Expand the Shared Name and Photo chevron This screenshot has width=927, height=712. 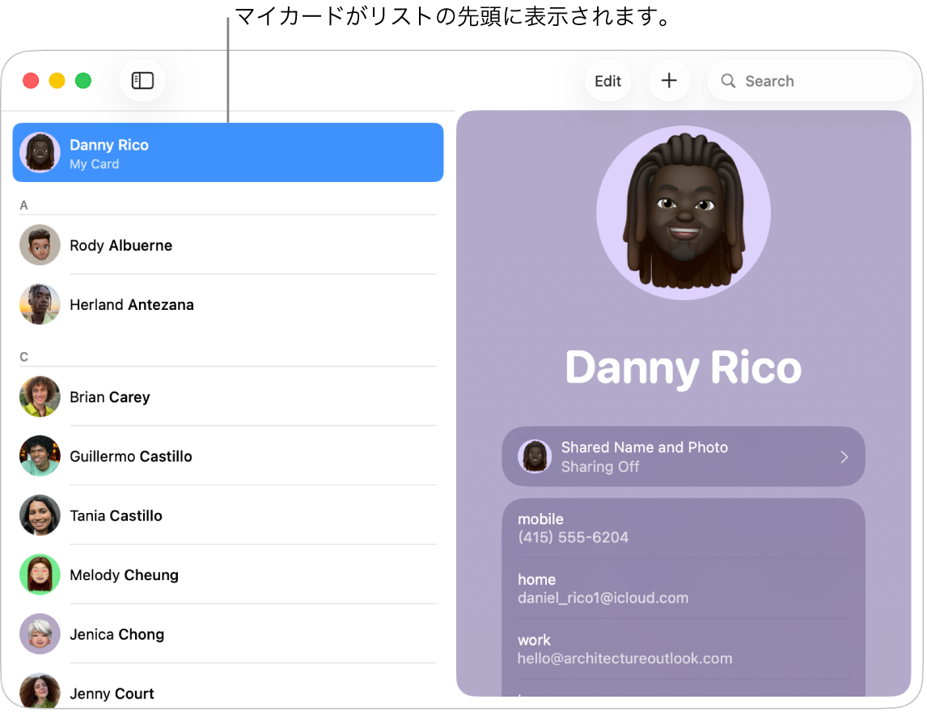pos(844,456)
